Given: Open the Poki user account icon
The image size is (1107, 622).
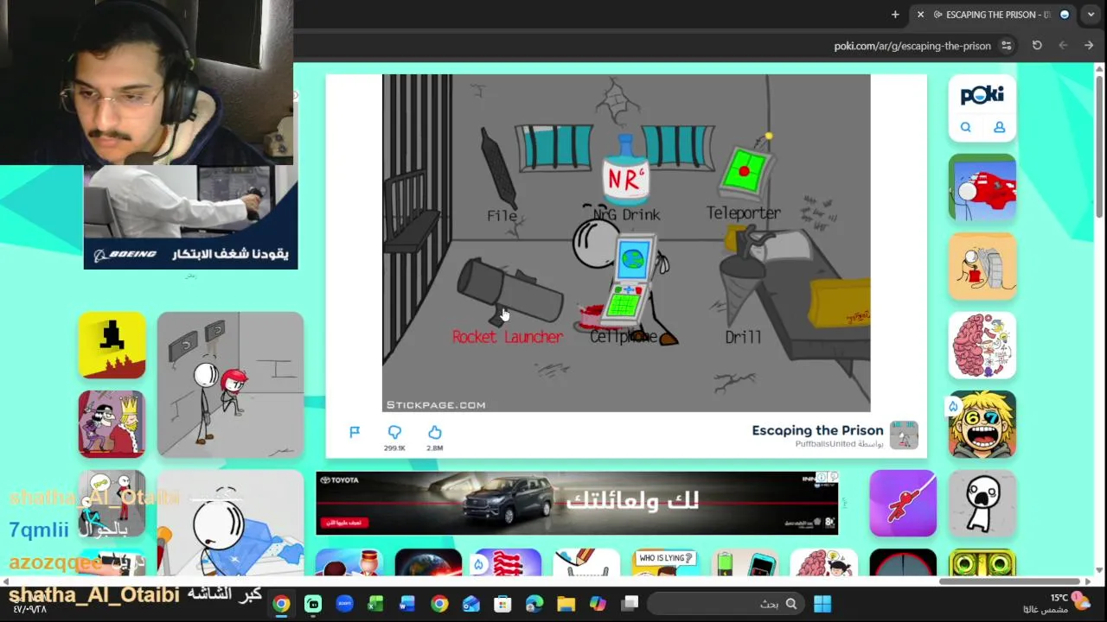Looking at the screenshot, I should pos(999,128).
